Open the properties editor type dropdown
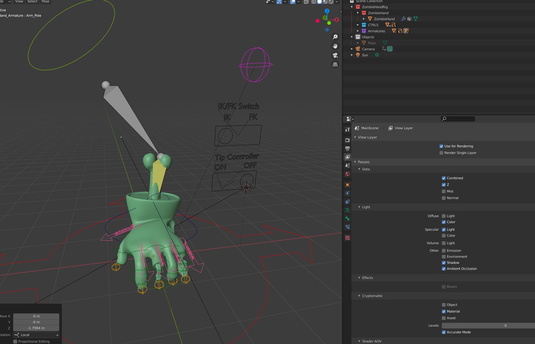This screenshot has height=344, width=535. coord(350,119)
